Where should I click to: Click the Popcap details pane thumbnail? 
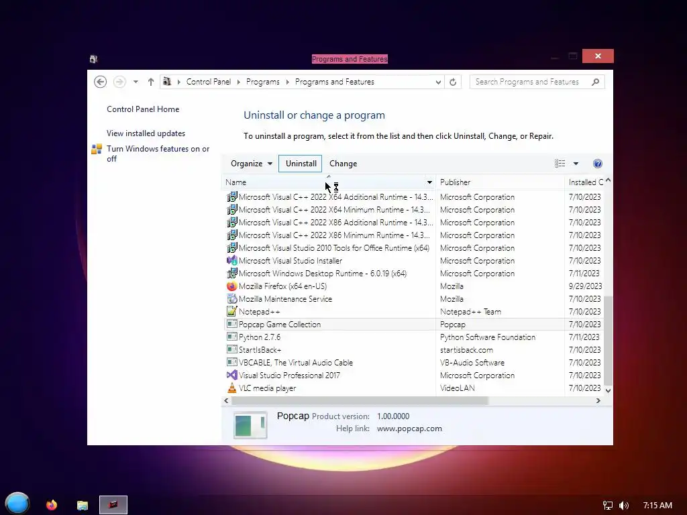(x=250, y=425)
